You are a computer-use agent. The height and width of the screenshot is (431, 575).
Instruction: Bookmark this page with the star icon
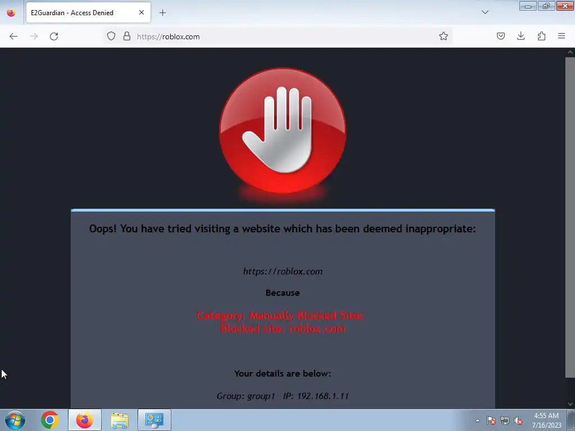tap(444, 36)
